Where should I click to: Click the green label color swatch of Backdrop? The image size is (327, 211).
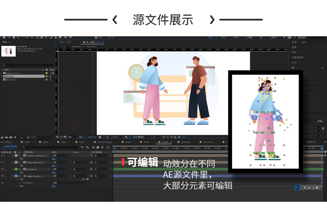[16, 169]
